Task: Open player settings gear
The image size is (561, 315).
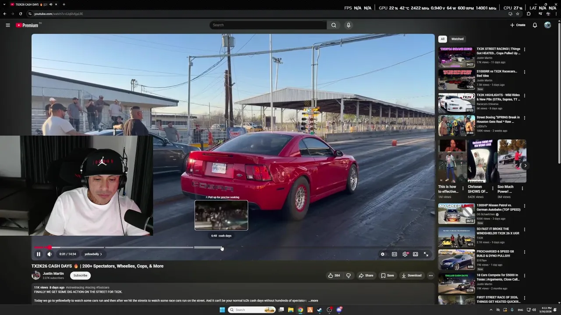Action: coord(405,254)
